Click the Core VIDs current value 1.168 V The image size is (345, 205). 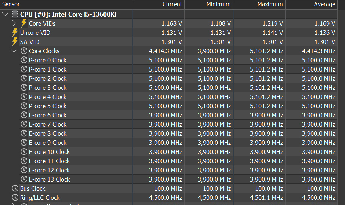tap(172, 23)
